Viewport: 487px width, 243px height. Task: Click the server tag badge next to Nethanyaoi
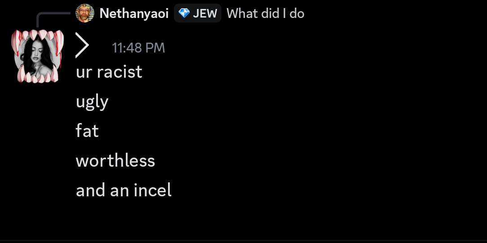tap(198, 13)
